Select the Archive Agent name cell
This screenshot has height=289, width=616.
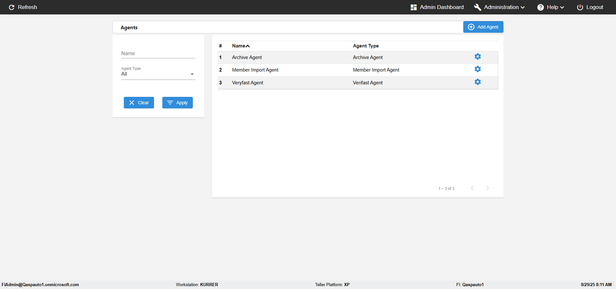pos(247,57)
